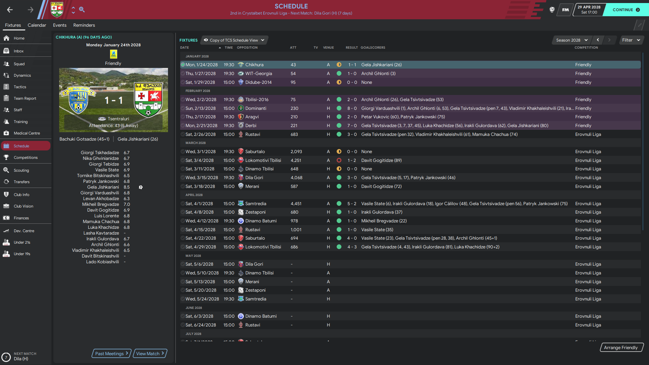The height and width of the screenshot is (365, 649).
Task: Open Scouting via the magnifier icon
Action: point(6,170)
